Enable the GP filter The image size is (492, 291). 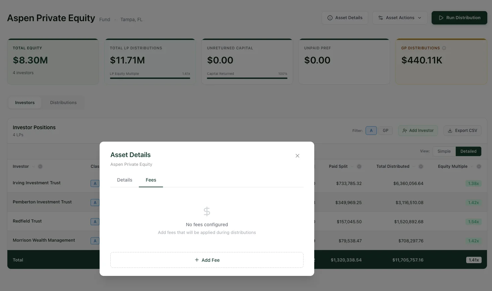click(x=385, y=130)
